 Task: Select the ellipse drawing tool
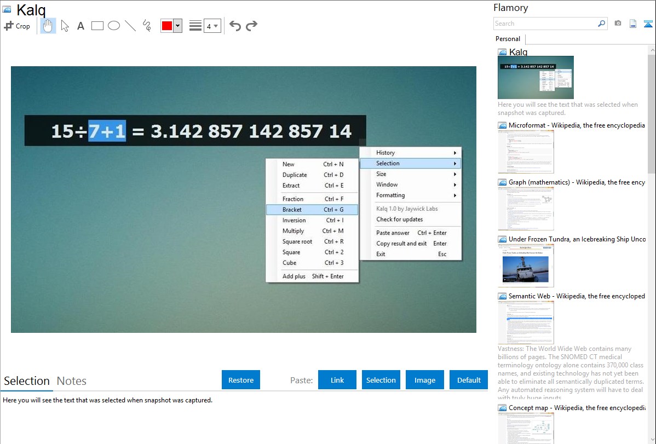point(114,26)
